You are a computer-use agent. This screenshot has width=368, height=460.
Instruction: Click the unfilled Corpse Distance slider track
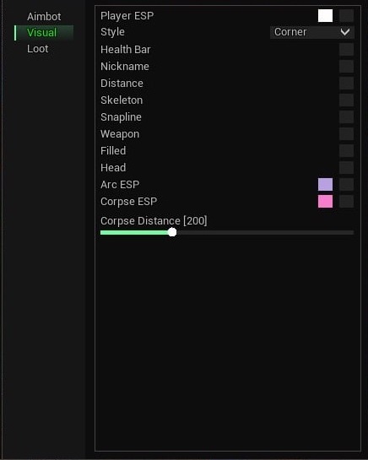tap(265, 233)
